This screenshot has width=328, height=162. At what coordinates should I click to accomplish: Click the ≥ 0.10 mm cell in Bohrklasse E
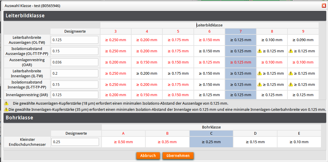(299, 142)
